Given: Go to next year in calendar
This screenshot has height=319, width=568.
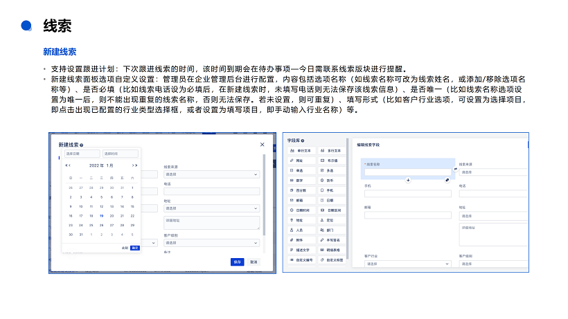Looking at the screenshot, I should [x=136, y=165].
